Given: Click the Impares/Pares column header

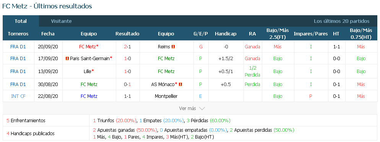Looking at the screenshot, I should point(311,34).
